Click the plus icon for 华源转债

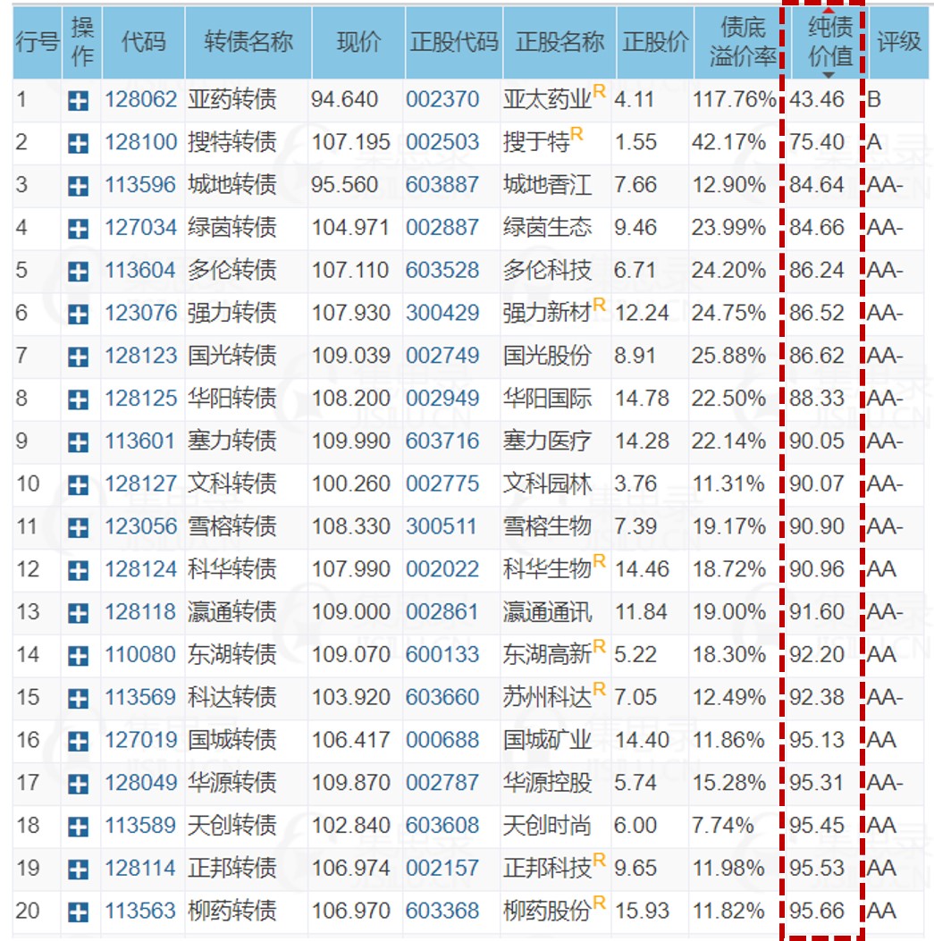pos(78,785)
